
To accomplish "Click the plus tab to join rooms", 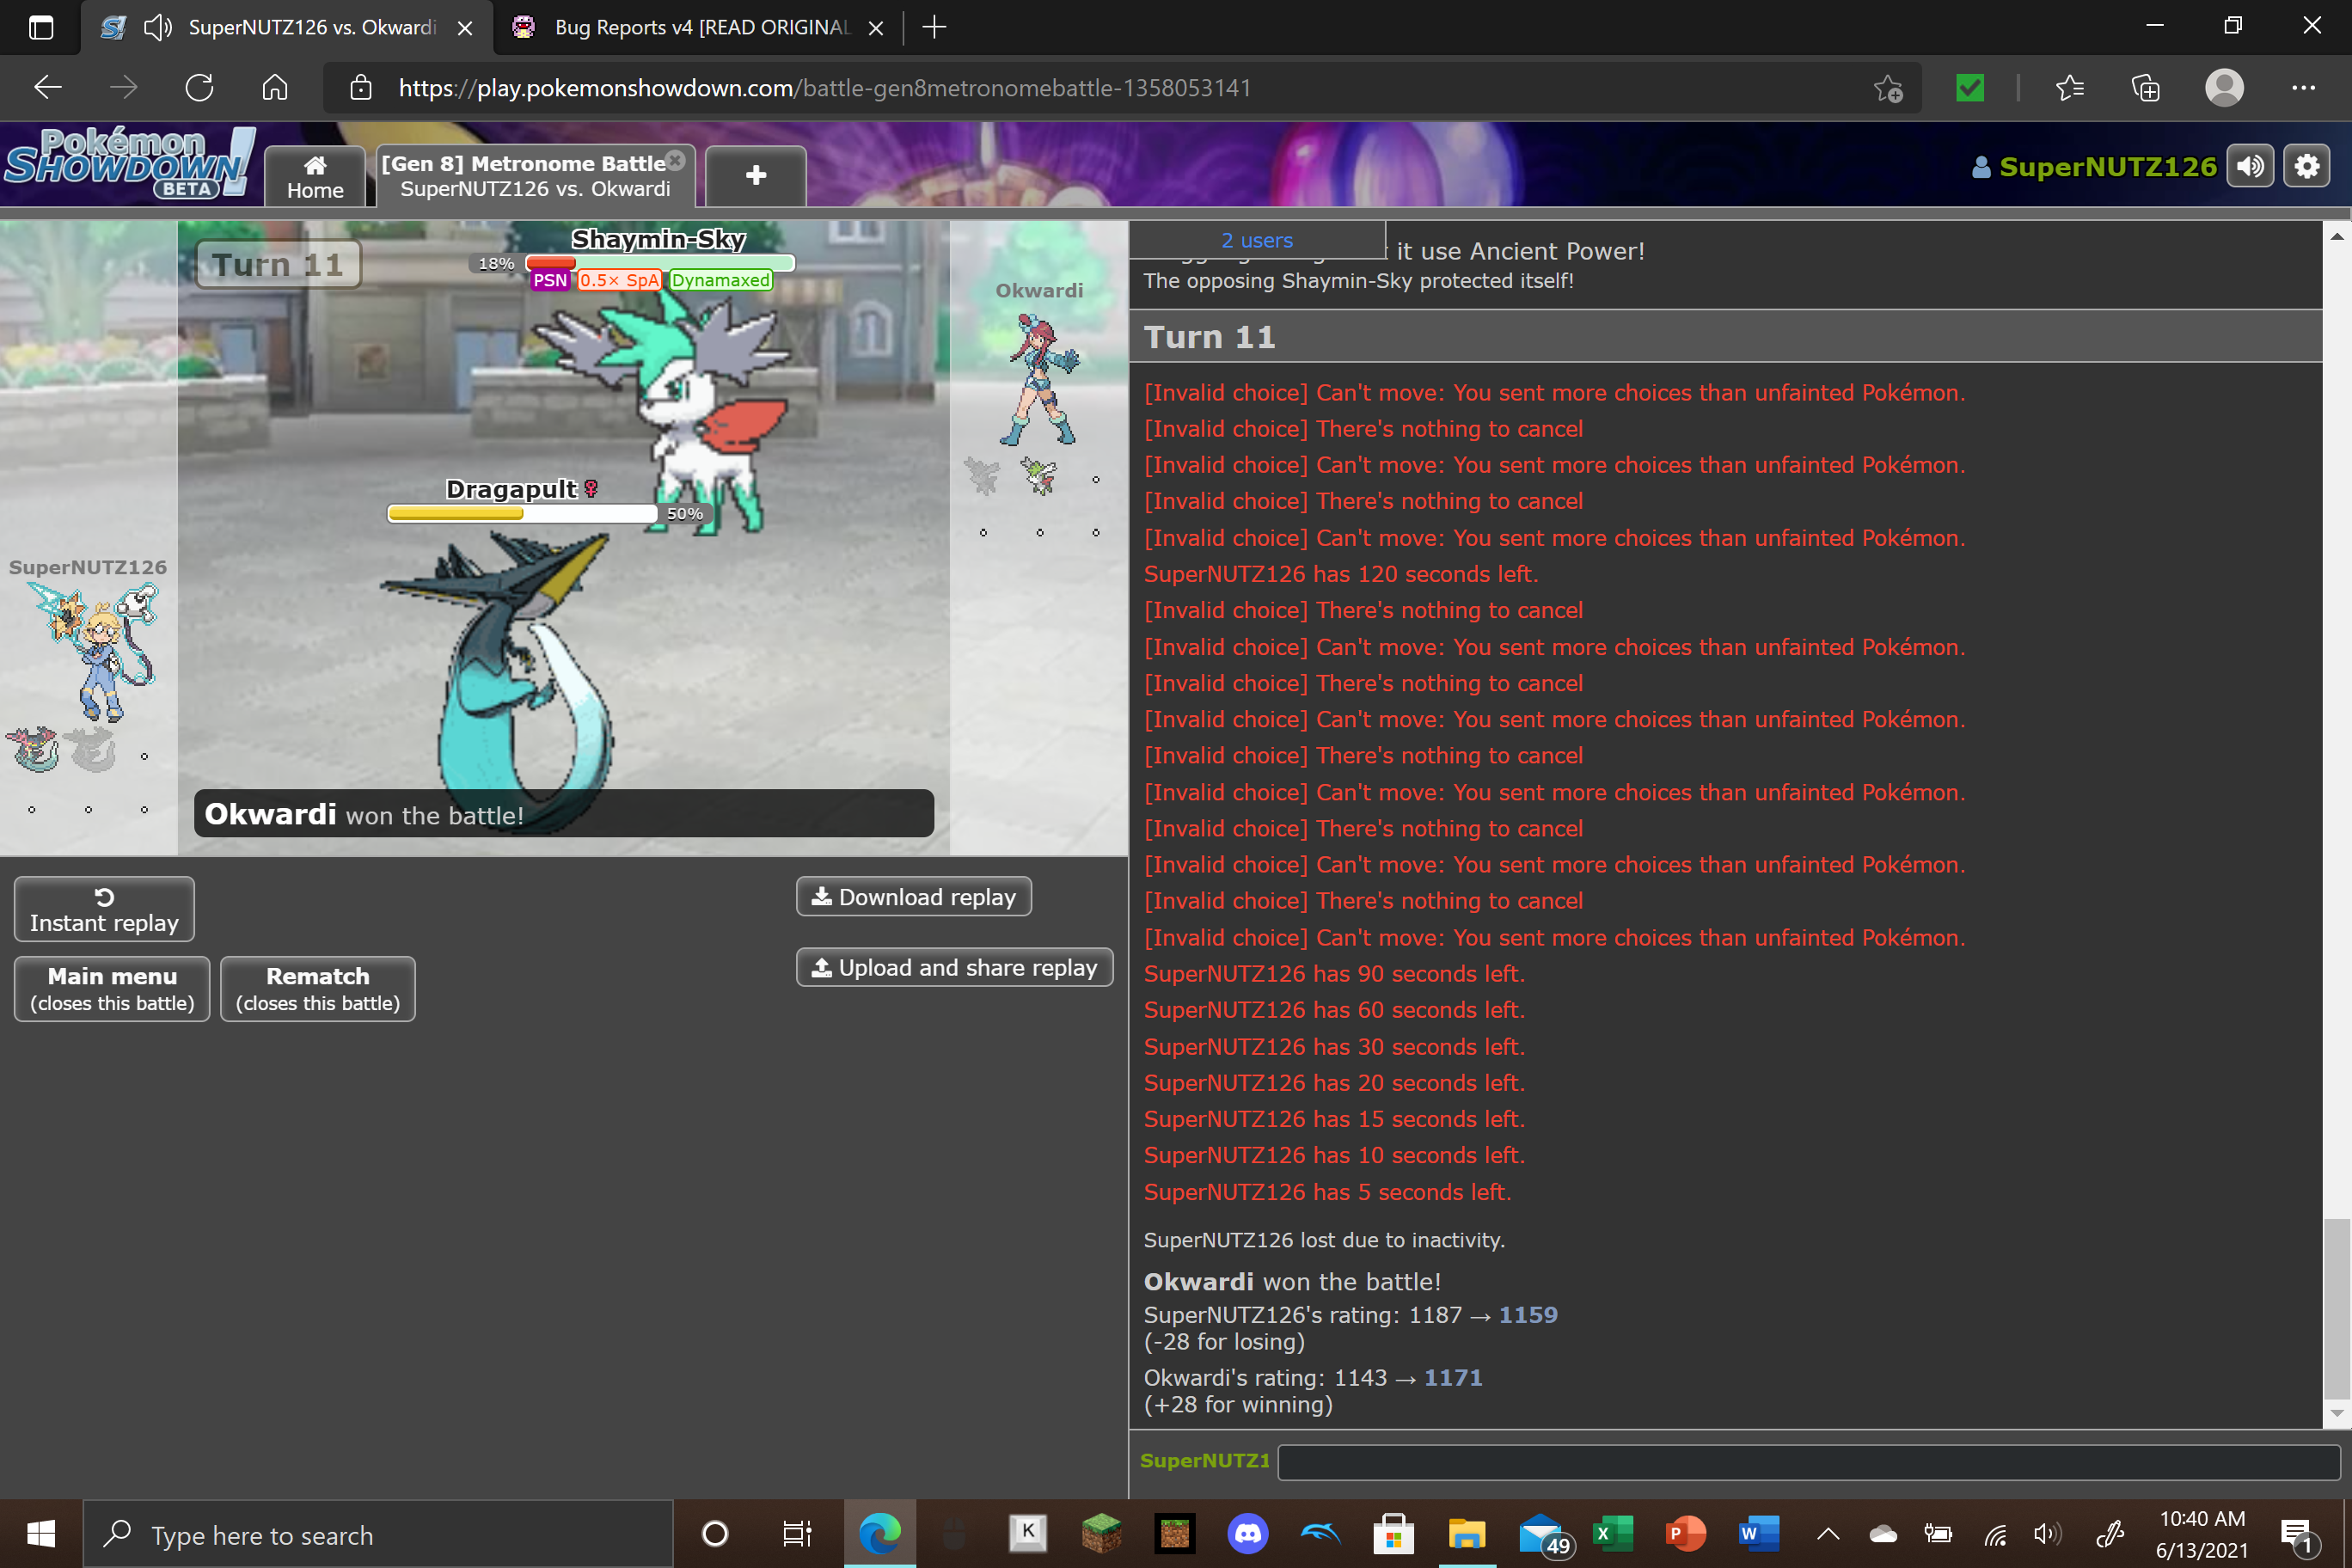I will click(755, 175).
